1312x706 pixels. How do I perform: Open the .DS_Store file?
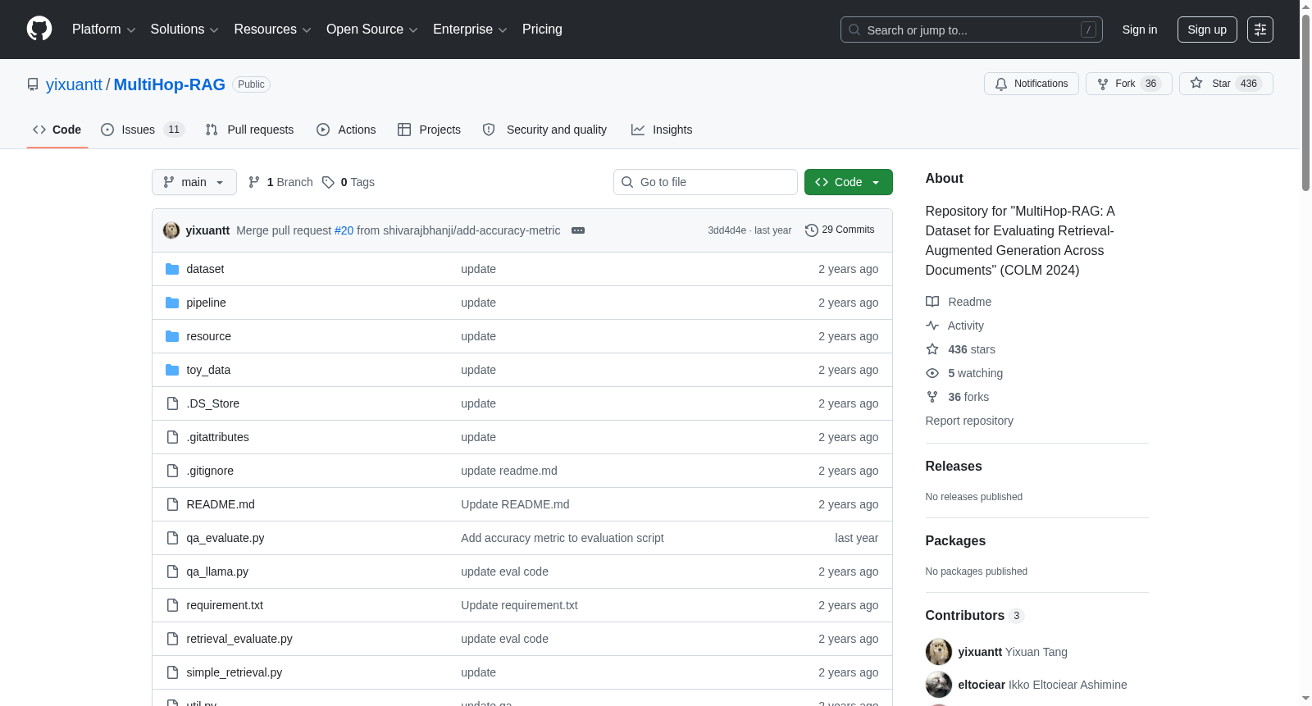coord(213,403)
